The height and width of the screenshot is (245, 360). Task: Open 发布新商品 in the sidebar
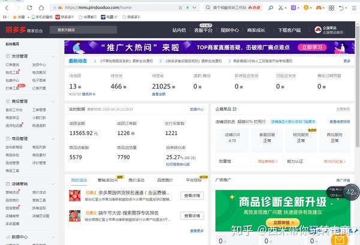tap(14, 147)
